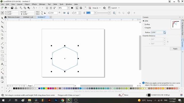The image size is (184, 103).
Task: Open File Explorer from the taskbar
Action: [29, 100]
